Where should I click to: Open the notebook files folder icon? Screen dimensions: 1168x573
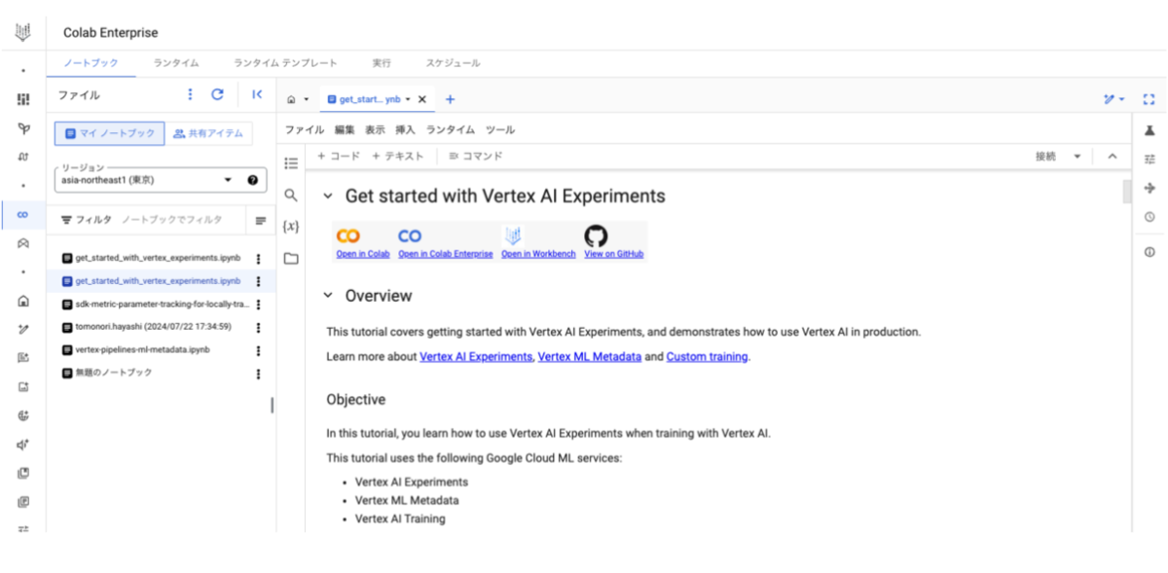coord(291,259)
